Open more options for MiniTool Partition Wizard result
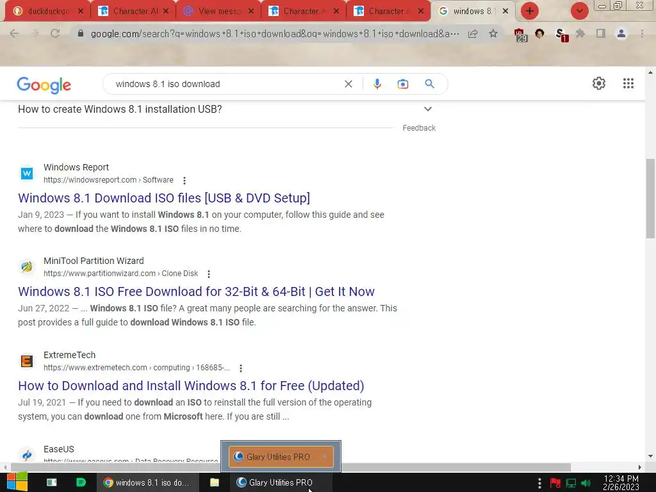This screenshot has height=492, width=656. pyautogui.click(x=208, y=274)
